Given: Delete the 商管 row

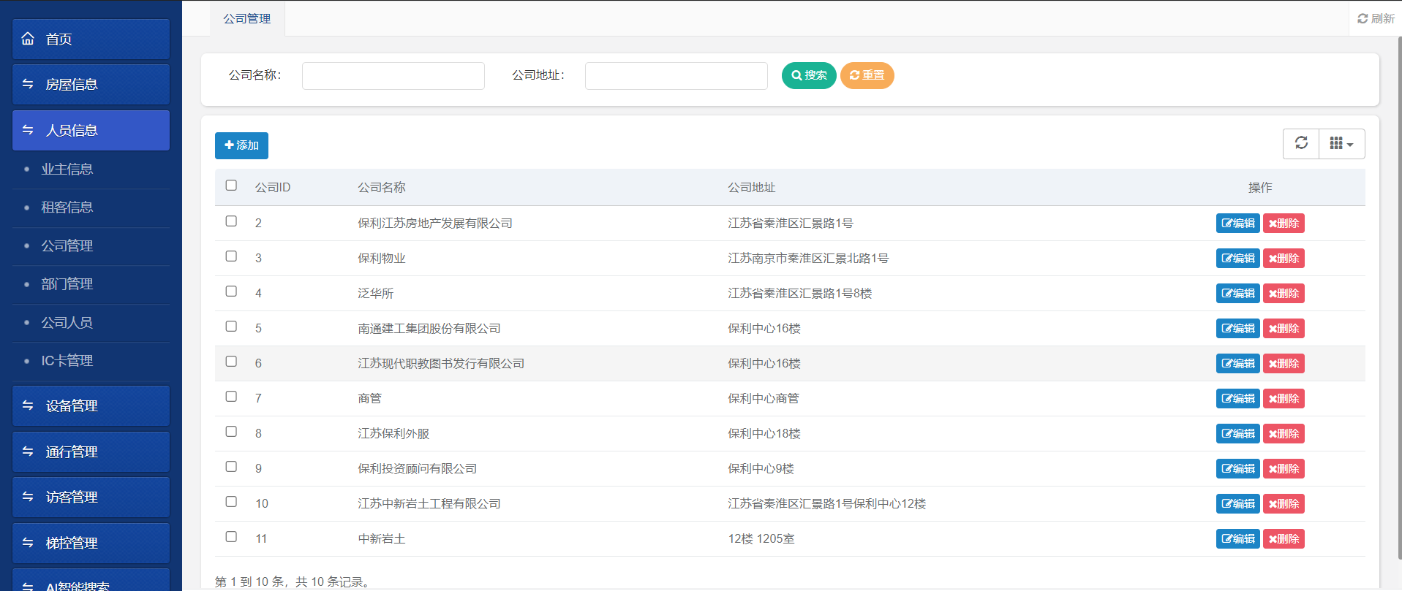Looking at the screenshot, I should pos(1284,399).
